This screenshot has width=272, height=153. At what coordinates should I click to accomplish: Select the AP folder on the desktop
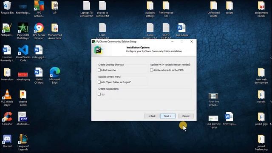point(55,8)
